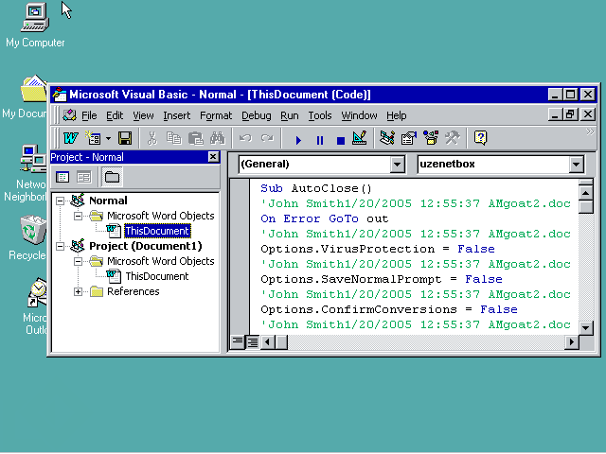Screen dimensions: 606x454
Task: Select Normal project label
Action: click(108, 201)
